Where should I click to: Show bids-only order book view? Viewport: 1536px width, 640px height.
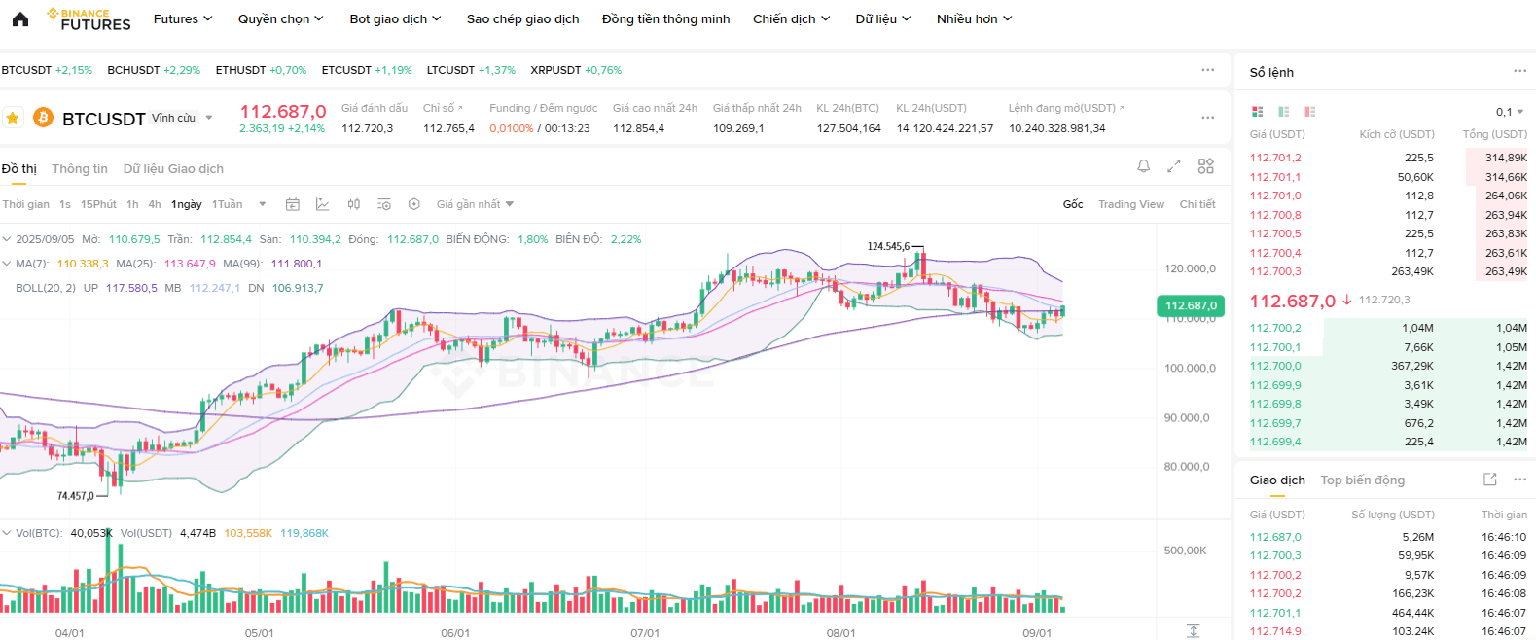1284,112
